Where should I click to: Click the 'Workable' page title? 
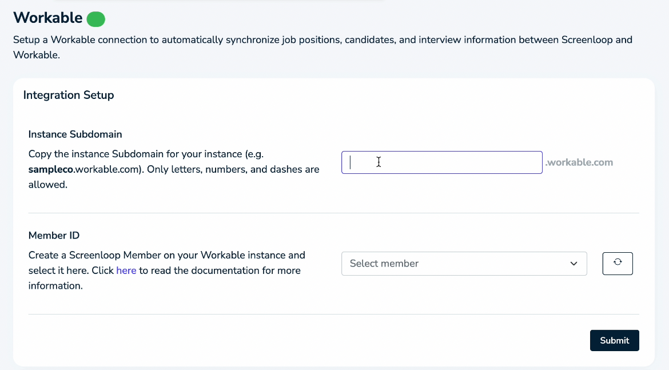[x=48, y=18]
